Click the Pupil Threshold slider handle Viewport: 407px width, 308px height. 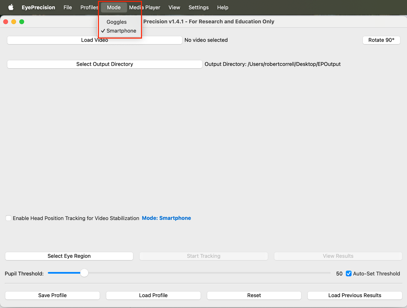pos(84,273)
